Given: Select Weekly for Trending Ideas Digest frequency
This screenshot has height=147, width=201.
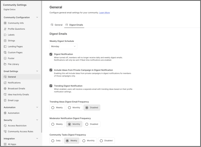Looking at the screenshot, I should click(53, 108).
